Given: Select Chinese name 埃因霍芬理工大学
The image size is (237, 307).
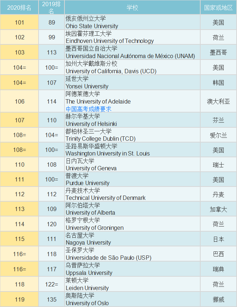Looking at the screenshot, I should (89, 34).
